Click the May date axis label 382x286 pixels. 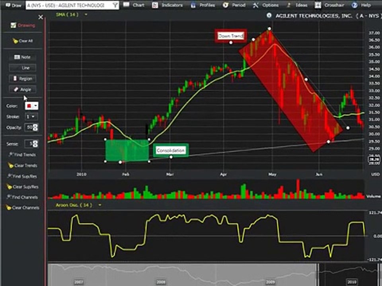pyautogui.click(x=272, y=174)
